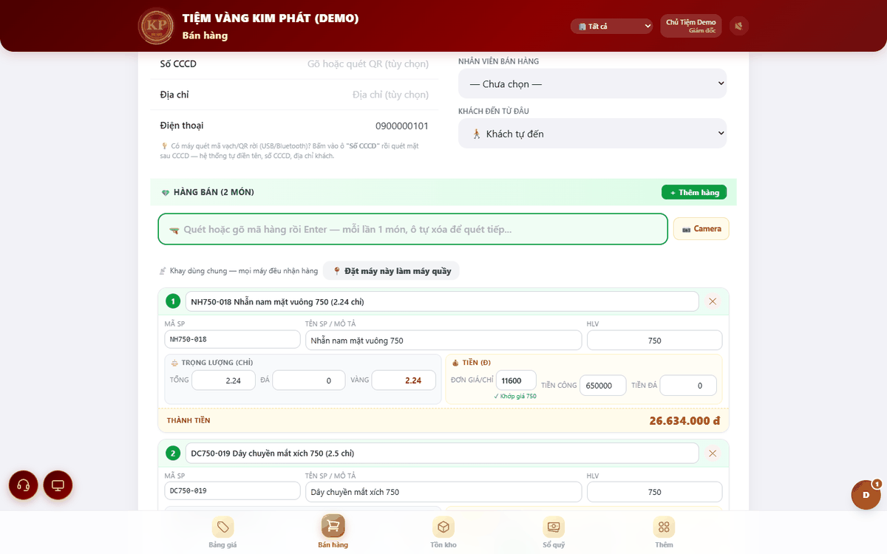Edit name Nhẫn nam mặt vuông 750
Image resolution: width=887 pixels, height=554 pixels.
[x=443, y=341]
